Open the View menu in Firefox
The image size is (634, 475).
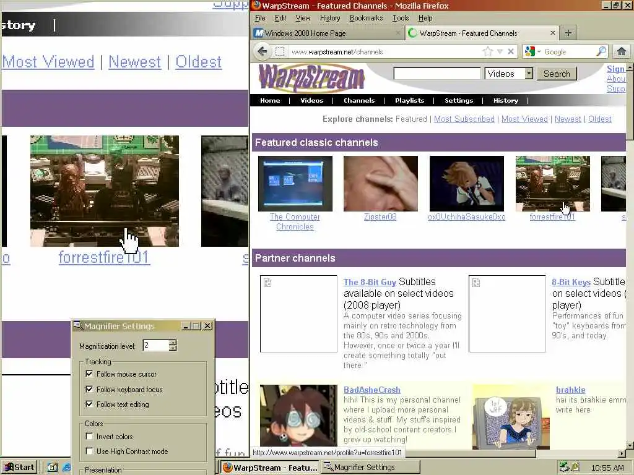pos(302,18)
